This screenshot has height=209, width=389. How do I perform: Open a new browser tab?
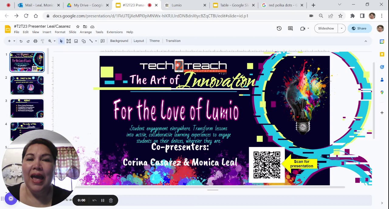pyautogui.click(x=313, y=5)
